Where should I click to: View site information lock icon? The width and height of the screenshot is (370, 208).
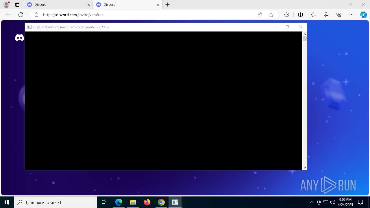coord(36,15)
